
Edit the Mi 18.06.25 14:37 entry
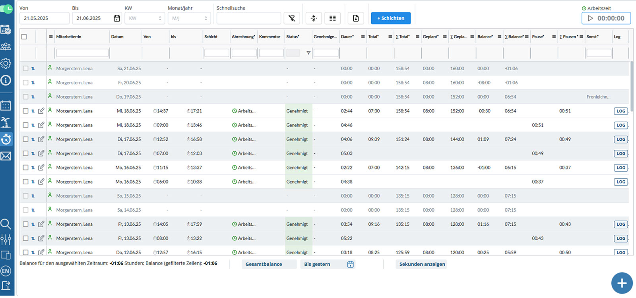[41, 111]
